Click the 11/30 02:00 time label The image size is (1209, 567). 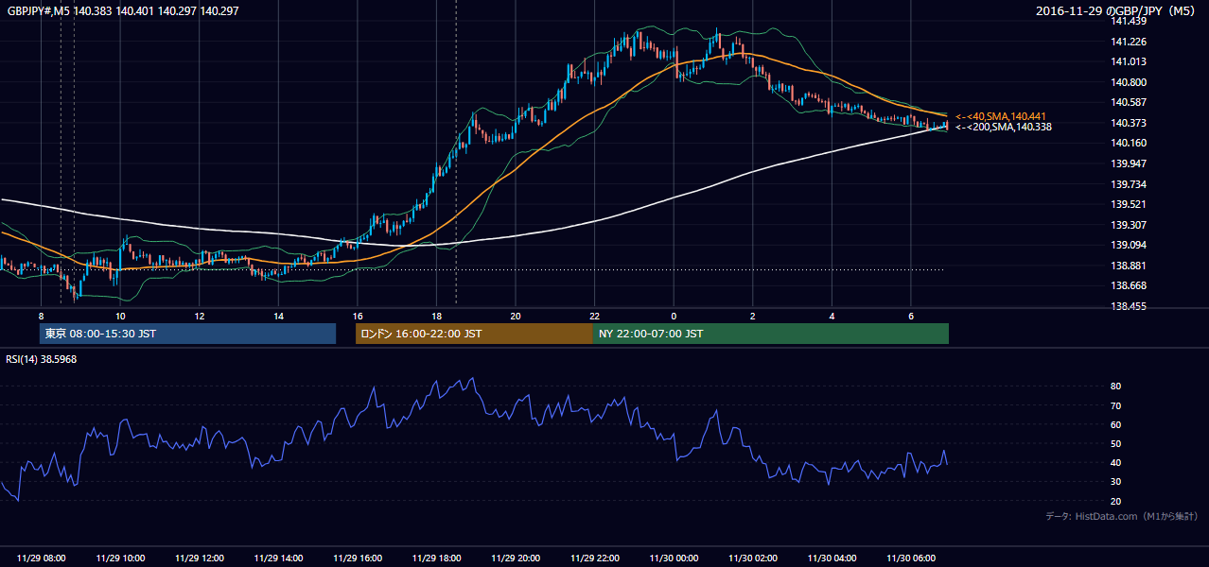753,558
